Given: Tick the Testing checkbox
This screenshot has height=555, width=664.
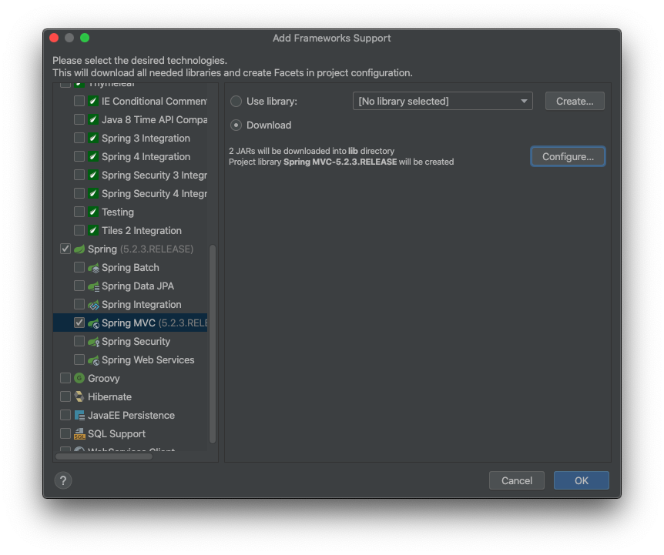Looking at the screenshot, I should (79, 212).
